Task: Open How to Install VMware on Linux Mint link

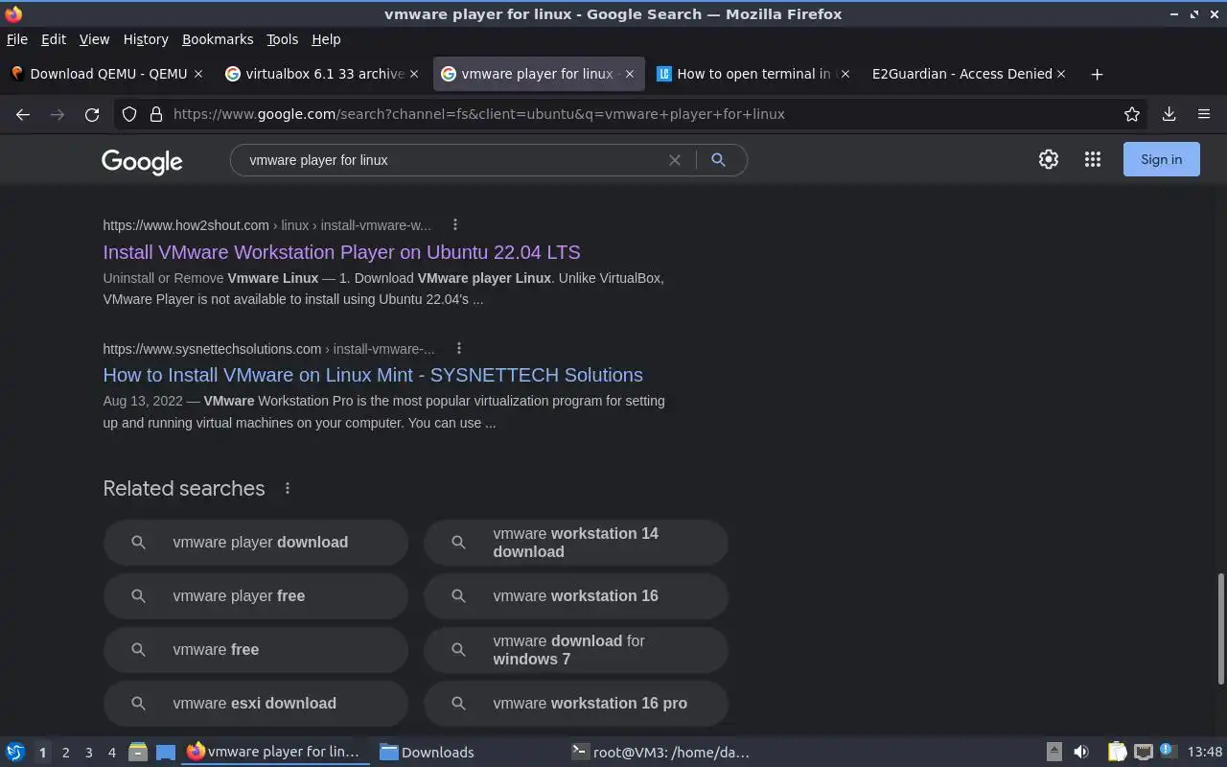Action: 373,375
